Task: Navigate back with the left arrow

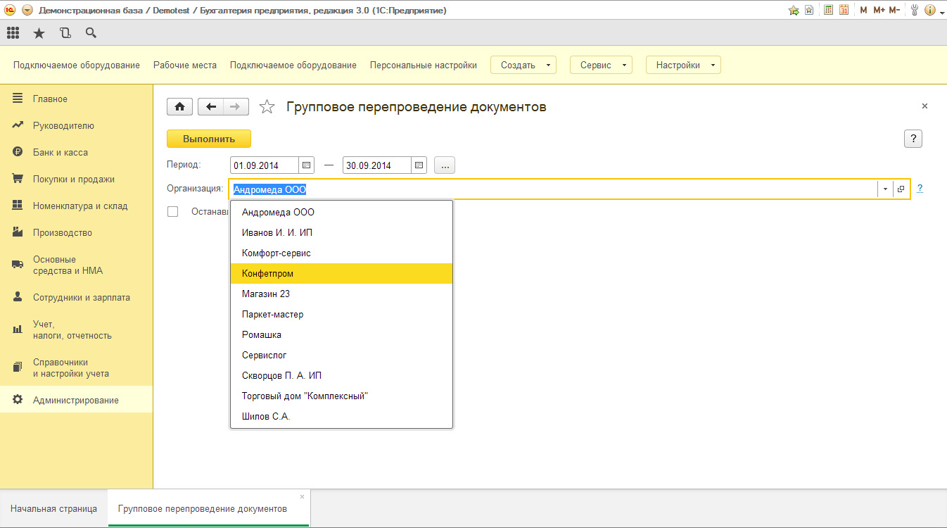Action: point(211,106)
